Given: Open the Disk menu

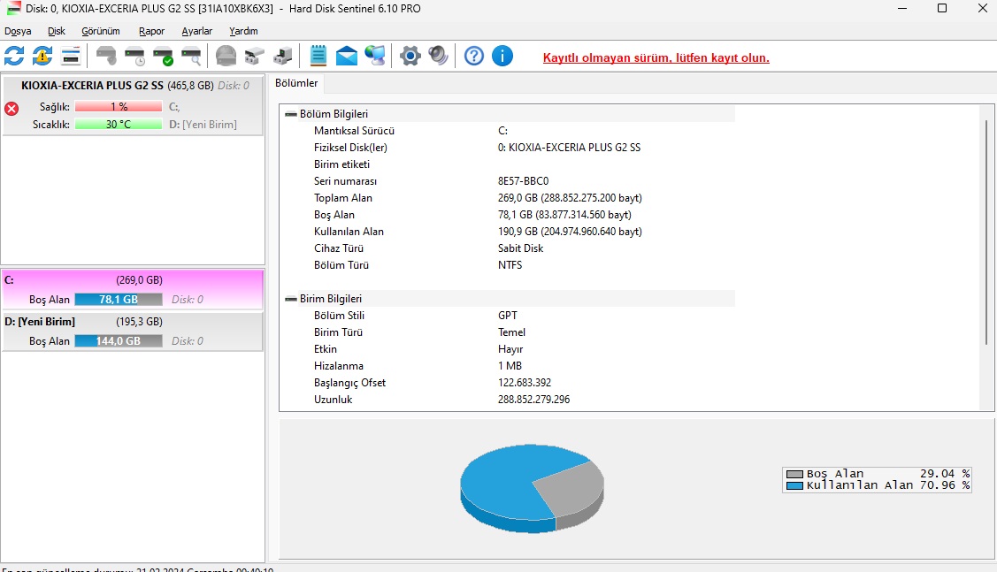Looking at the screenshot, I should tap(57, 31).
